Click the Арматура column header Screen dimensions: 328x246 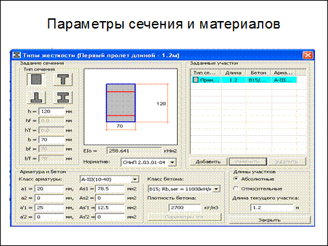284,73
